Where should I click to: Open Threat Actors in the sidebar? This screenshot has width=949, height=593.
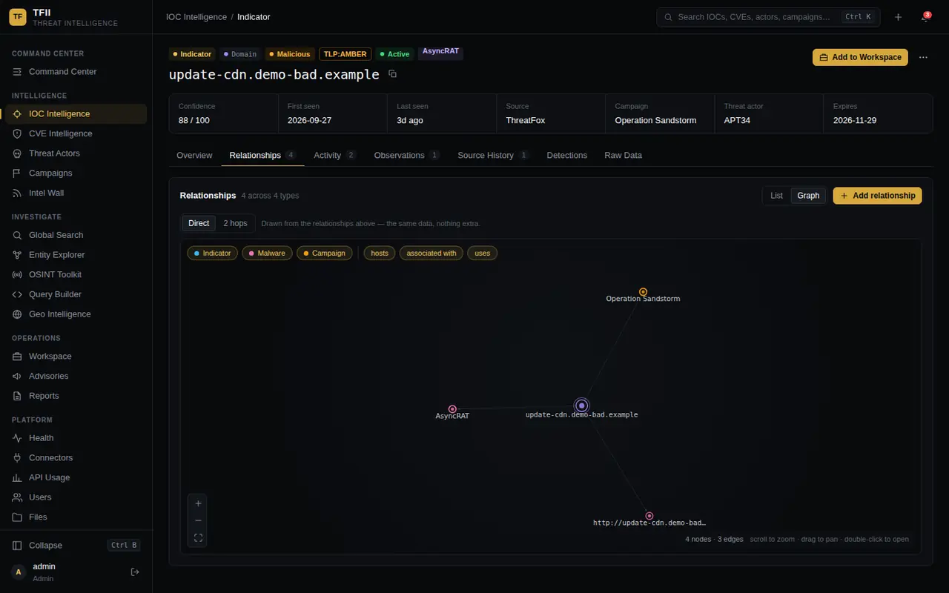click(x=76, y=153)
